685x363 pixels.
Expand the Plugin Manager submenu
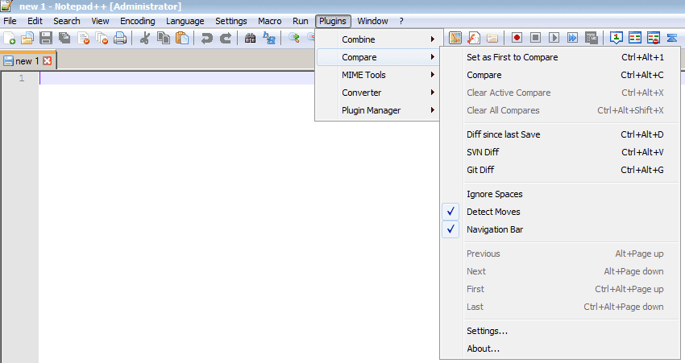coord(377,110)
